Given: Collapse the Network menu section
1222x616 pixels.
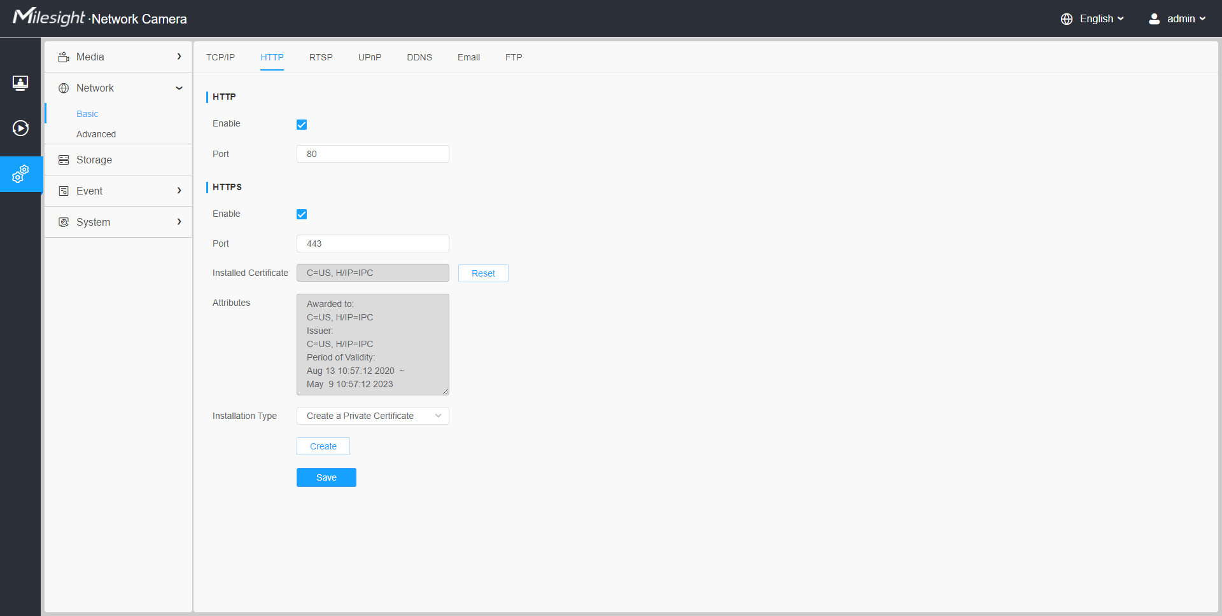Looking at the screenshot, I should [179, 88].
